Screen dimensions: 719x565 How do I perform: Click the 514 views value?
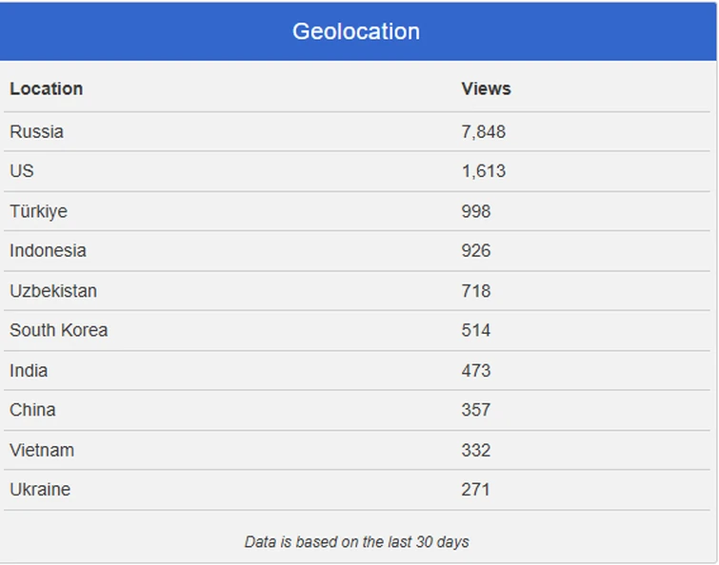476,331
